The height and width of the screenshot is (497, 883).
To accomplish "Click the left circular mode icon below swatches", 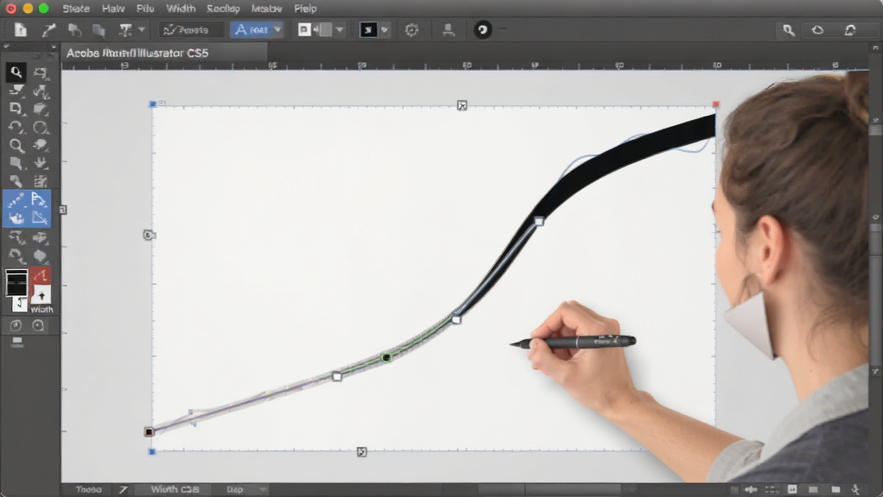I will pos(16,325).
